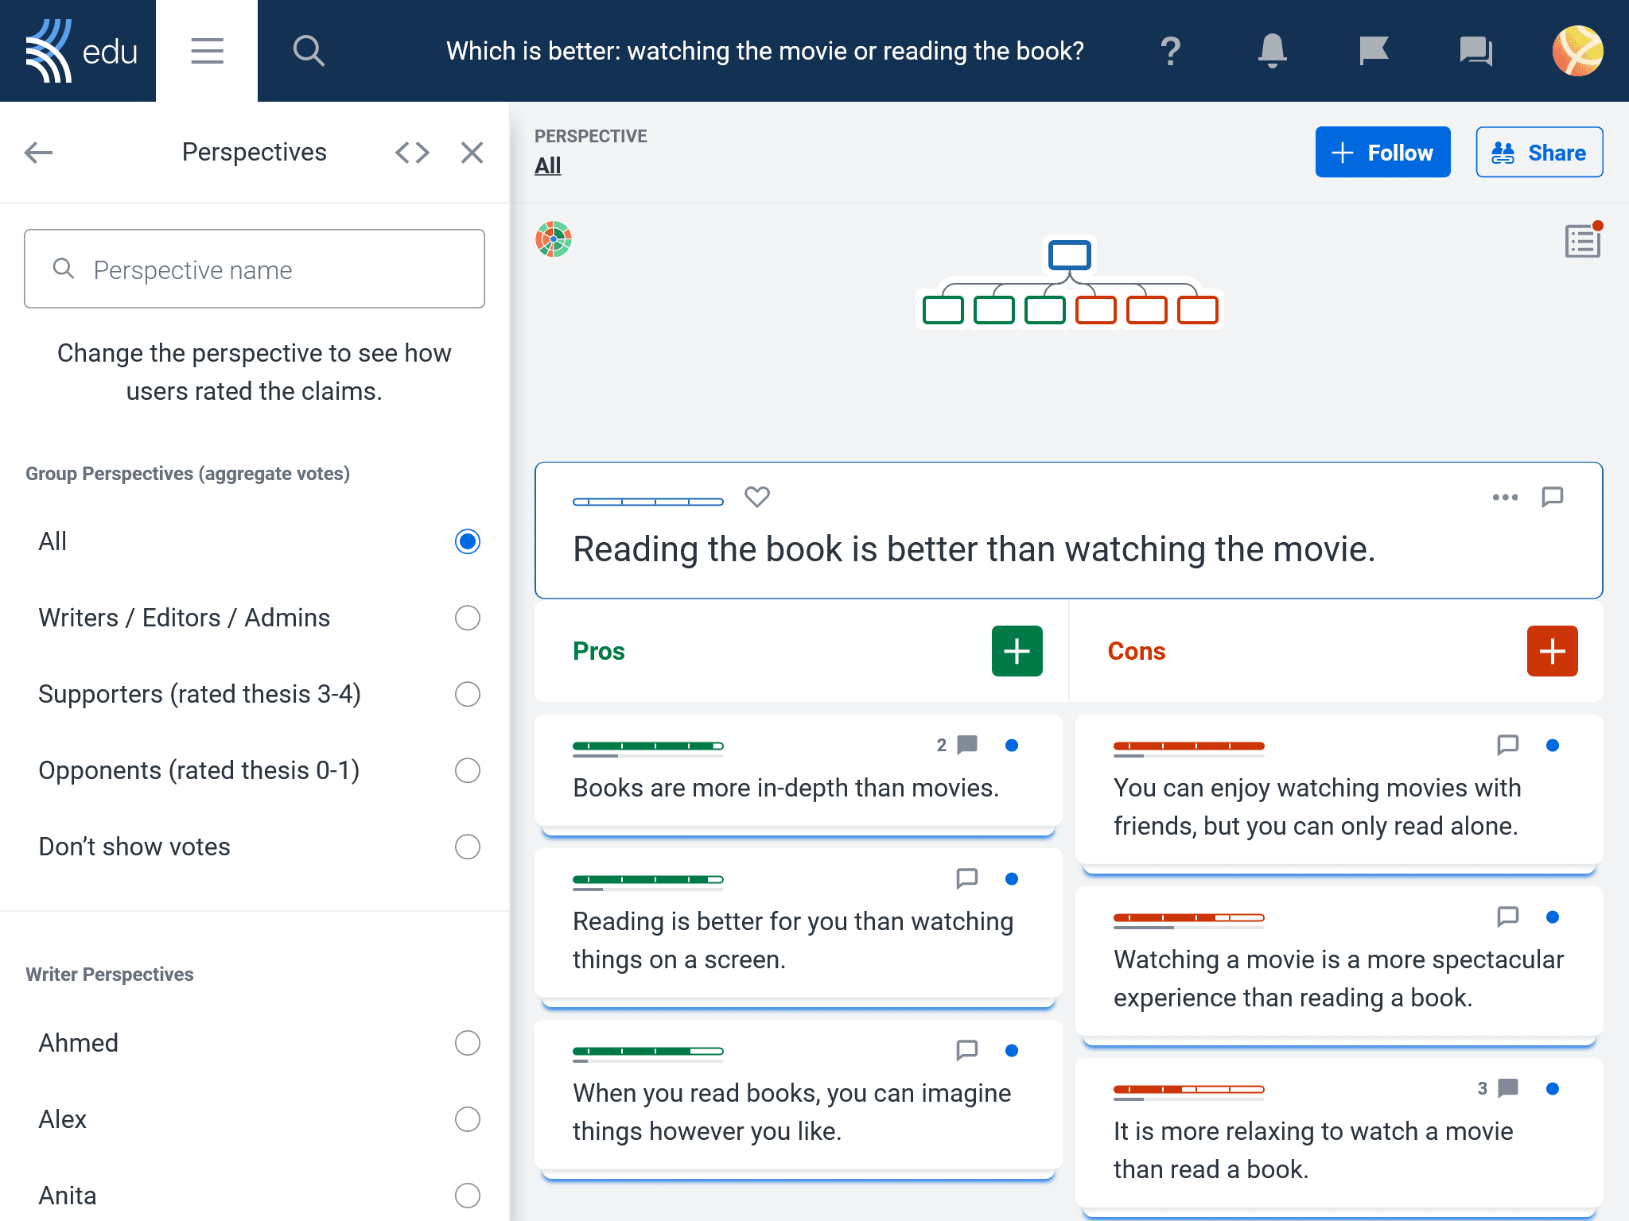The image size is (1629, 1221).
Task: Open the help question mark icon
Action: (1171, 51)
